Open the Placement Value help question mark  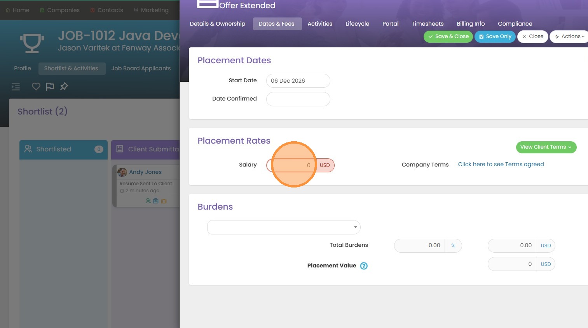click(364, 266)
